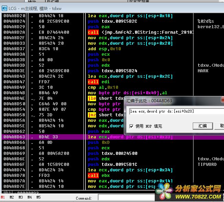Switch to the M4 bookmark tab
The height and width of the screenshot is (202, 224).
pyautogui.click(x=30, y=197)
